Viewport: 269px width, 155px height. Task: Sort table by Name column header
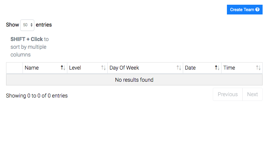tap(45, 68)
